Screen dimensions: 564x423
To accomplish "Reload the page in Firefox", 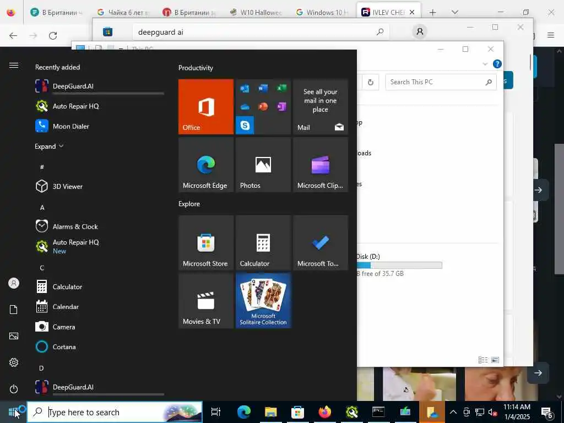I will [x=53, y=35].
